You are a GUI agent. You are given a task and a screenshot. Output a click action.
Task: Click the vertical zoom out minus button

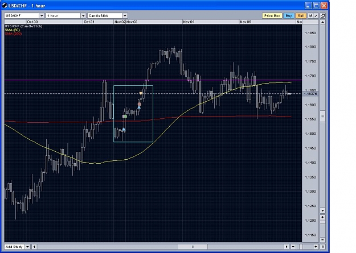pyautogui.click(x=322, y=239)
